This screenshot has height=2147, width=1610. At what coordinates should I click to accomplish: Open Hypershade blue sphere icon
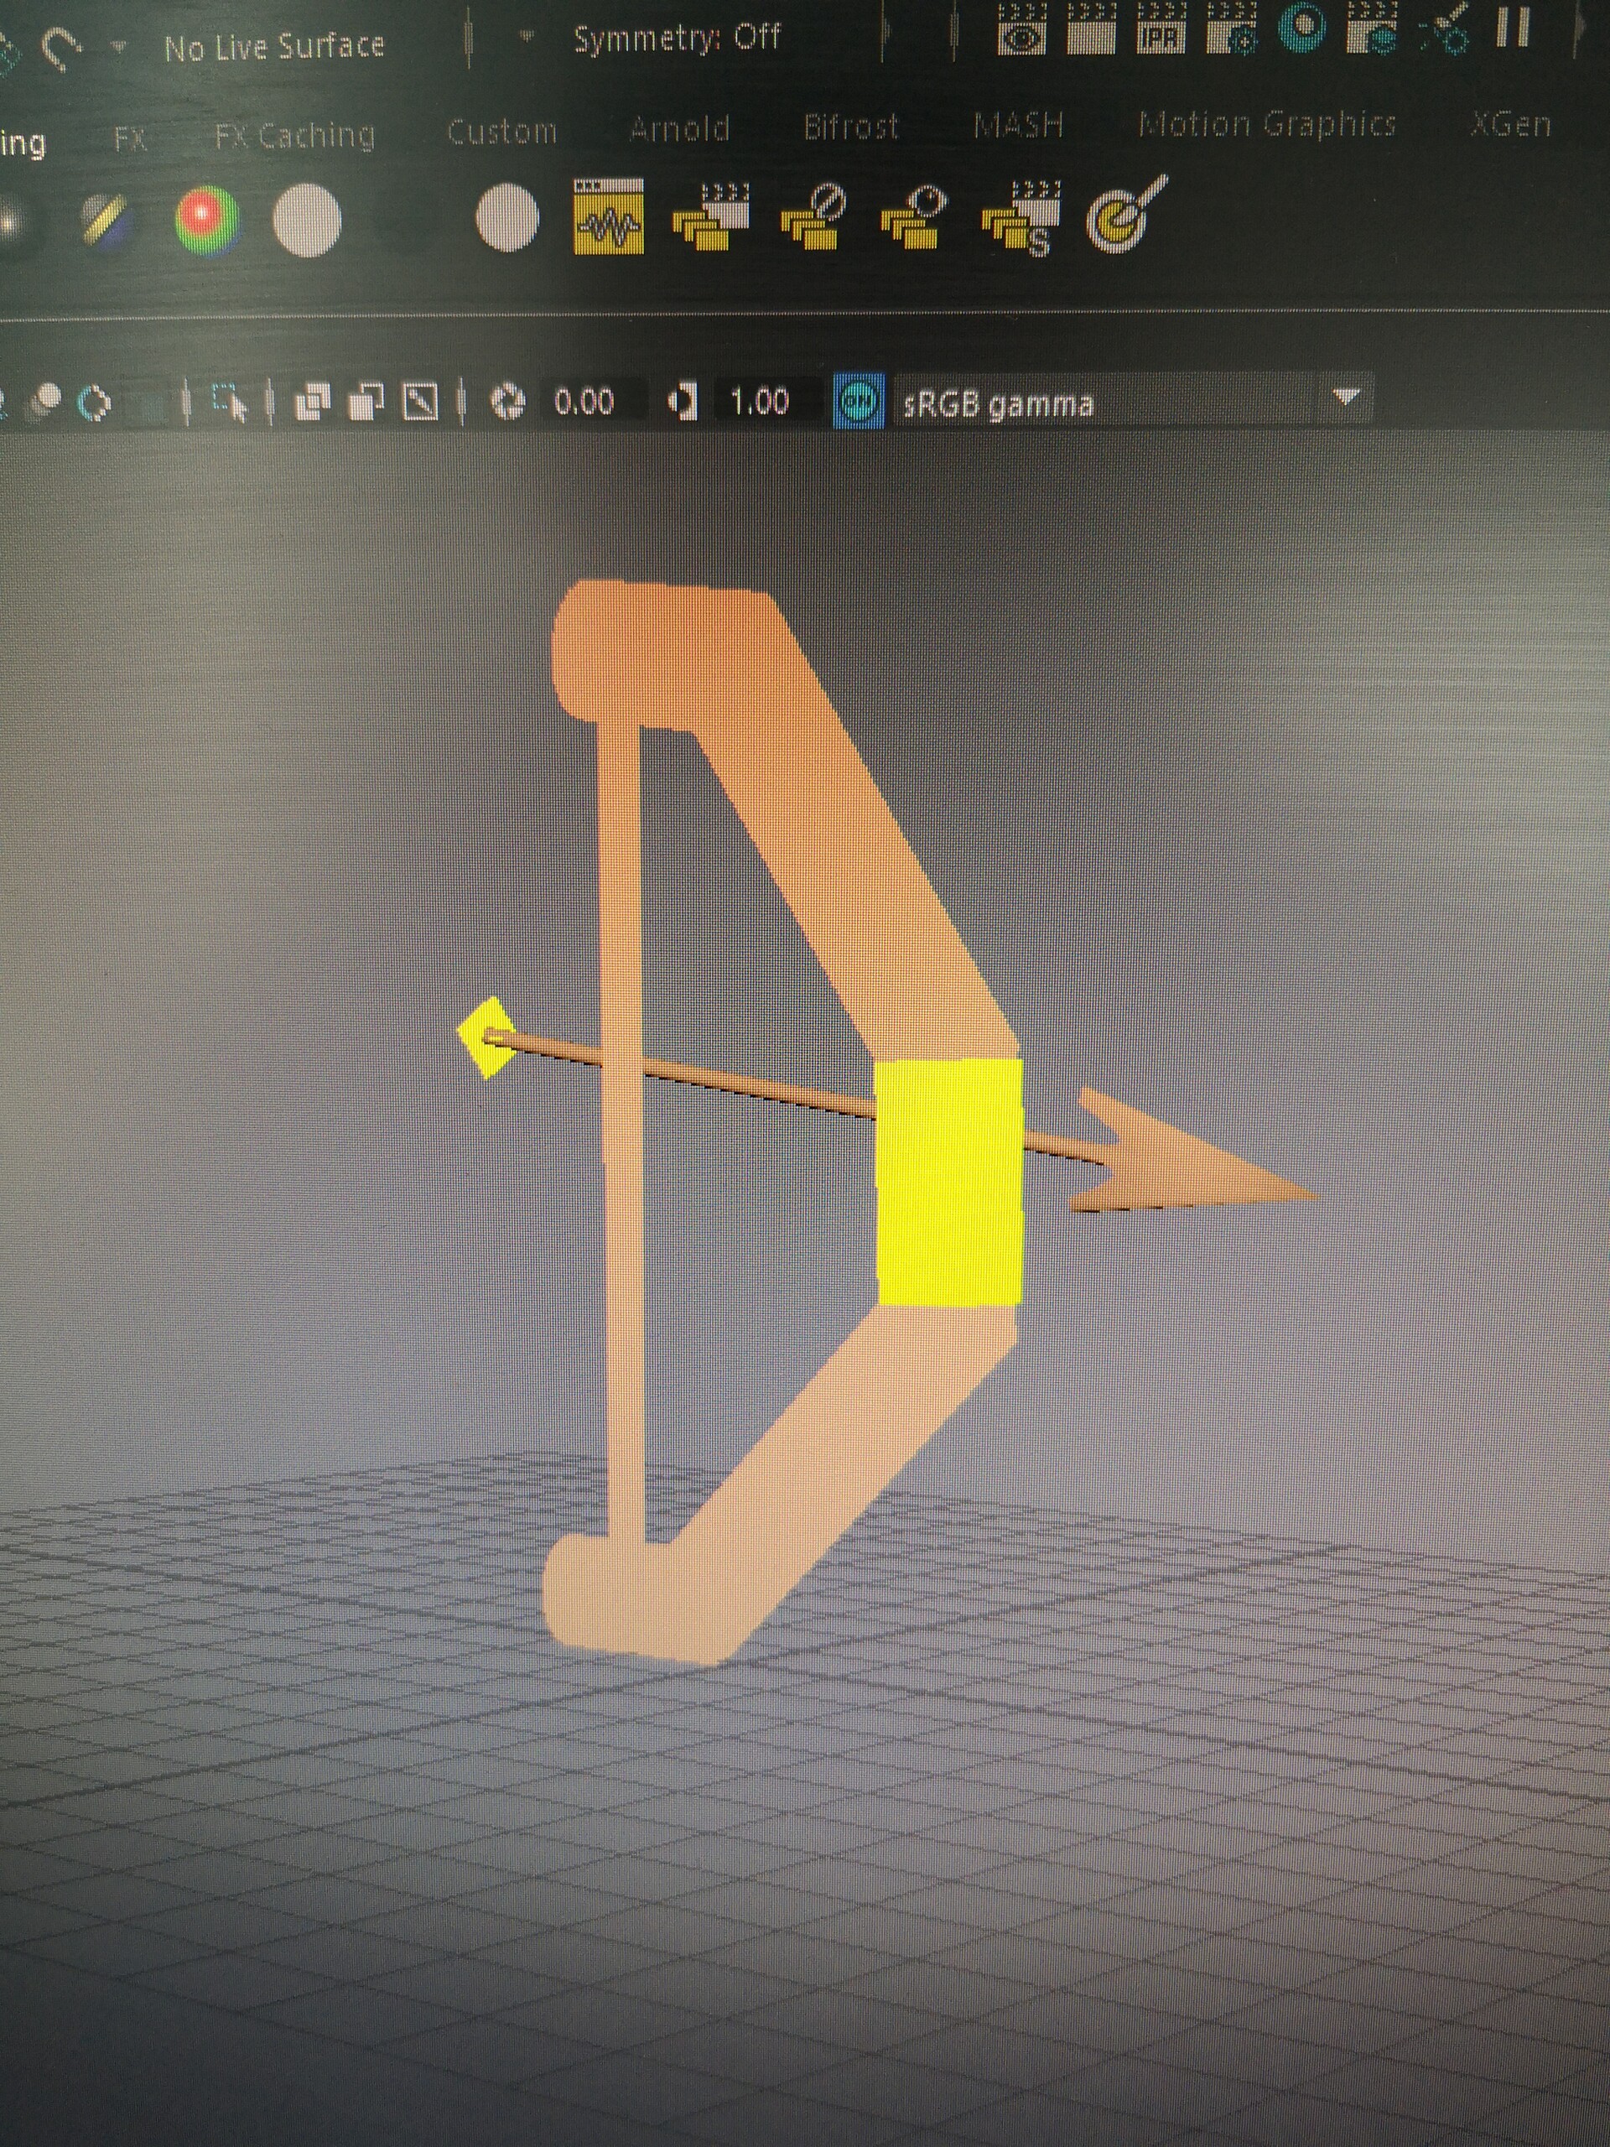(1302, 27)
